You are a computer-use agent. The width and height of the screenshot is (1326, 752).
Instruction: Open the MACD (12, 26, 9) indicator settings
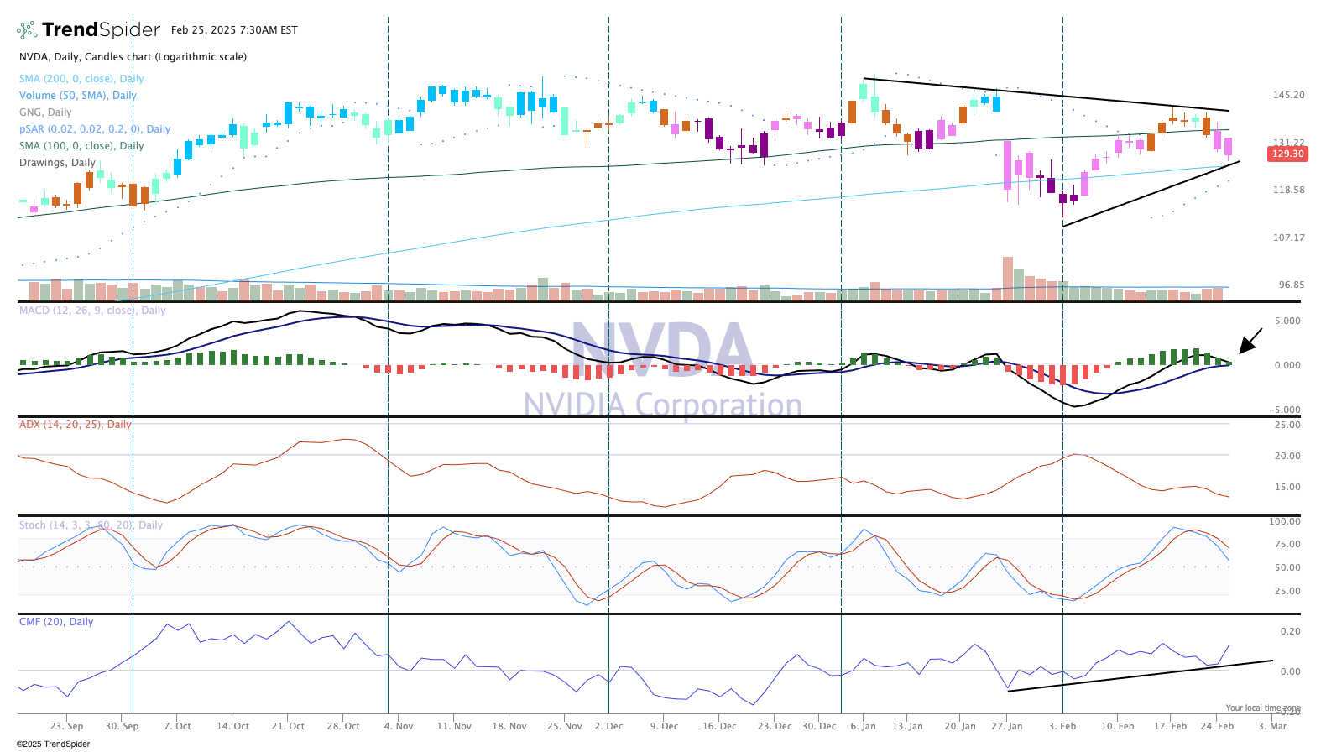pyautogui.click(x=92, y=311)
